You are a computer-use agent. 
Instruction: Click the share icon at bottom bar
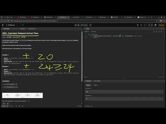19,106
